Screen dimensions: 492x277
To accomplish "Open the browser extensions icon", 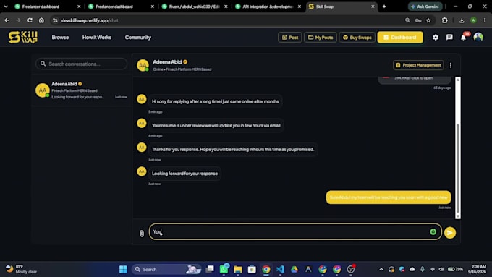I will click(445, 20).
